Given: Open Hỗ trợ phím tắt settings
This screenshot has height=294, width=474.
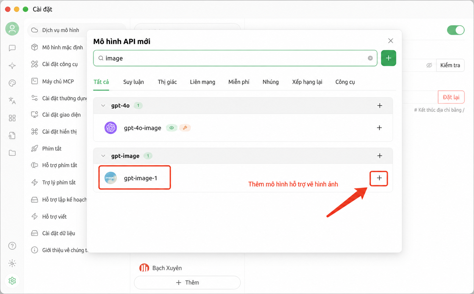Looking at the screenshot, I should (60, 165).
